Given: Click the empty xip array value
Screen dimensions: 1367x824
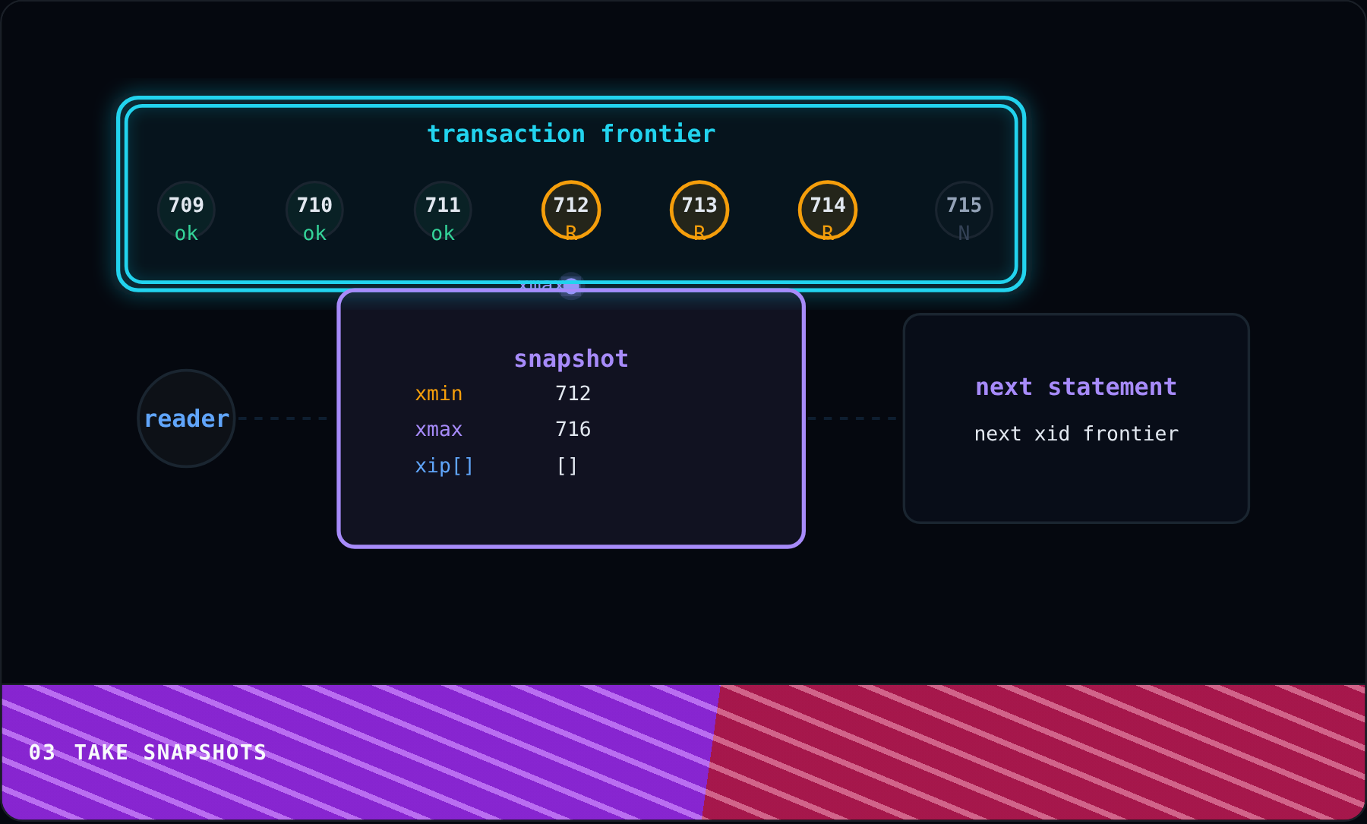Looking at the screenshot, I should coord(567,466).
